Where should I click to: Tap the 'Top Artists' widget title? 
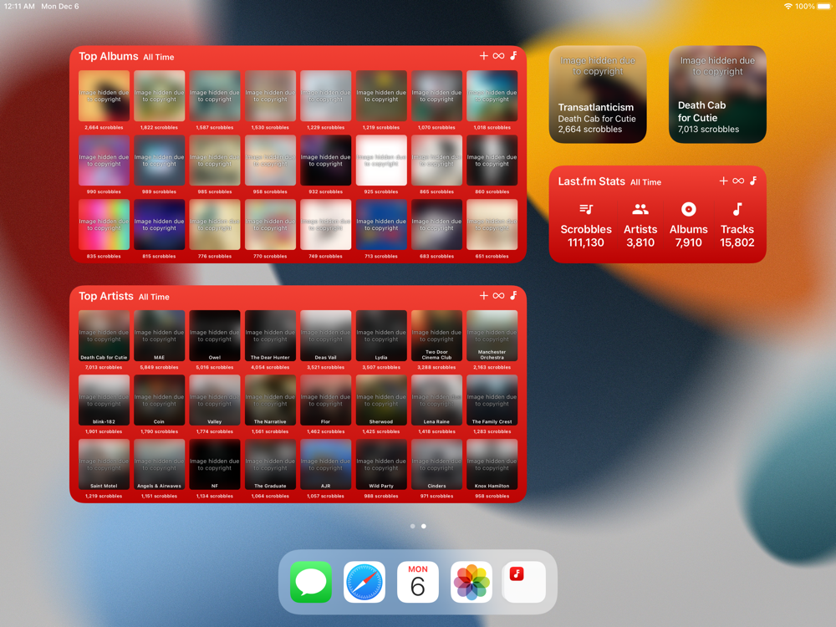106,297
